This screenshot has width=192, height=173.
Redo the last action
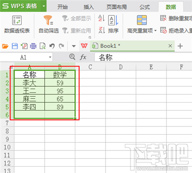click(61, 46)
